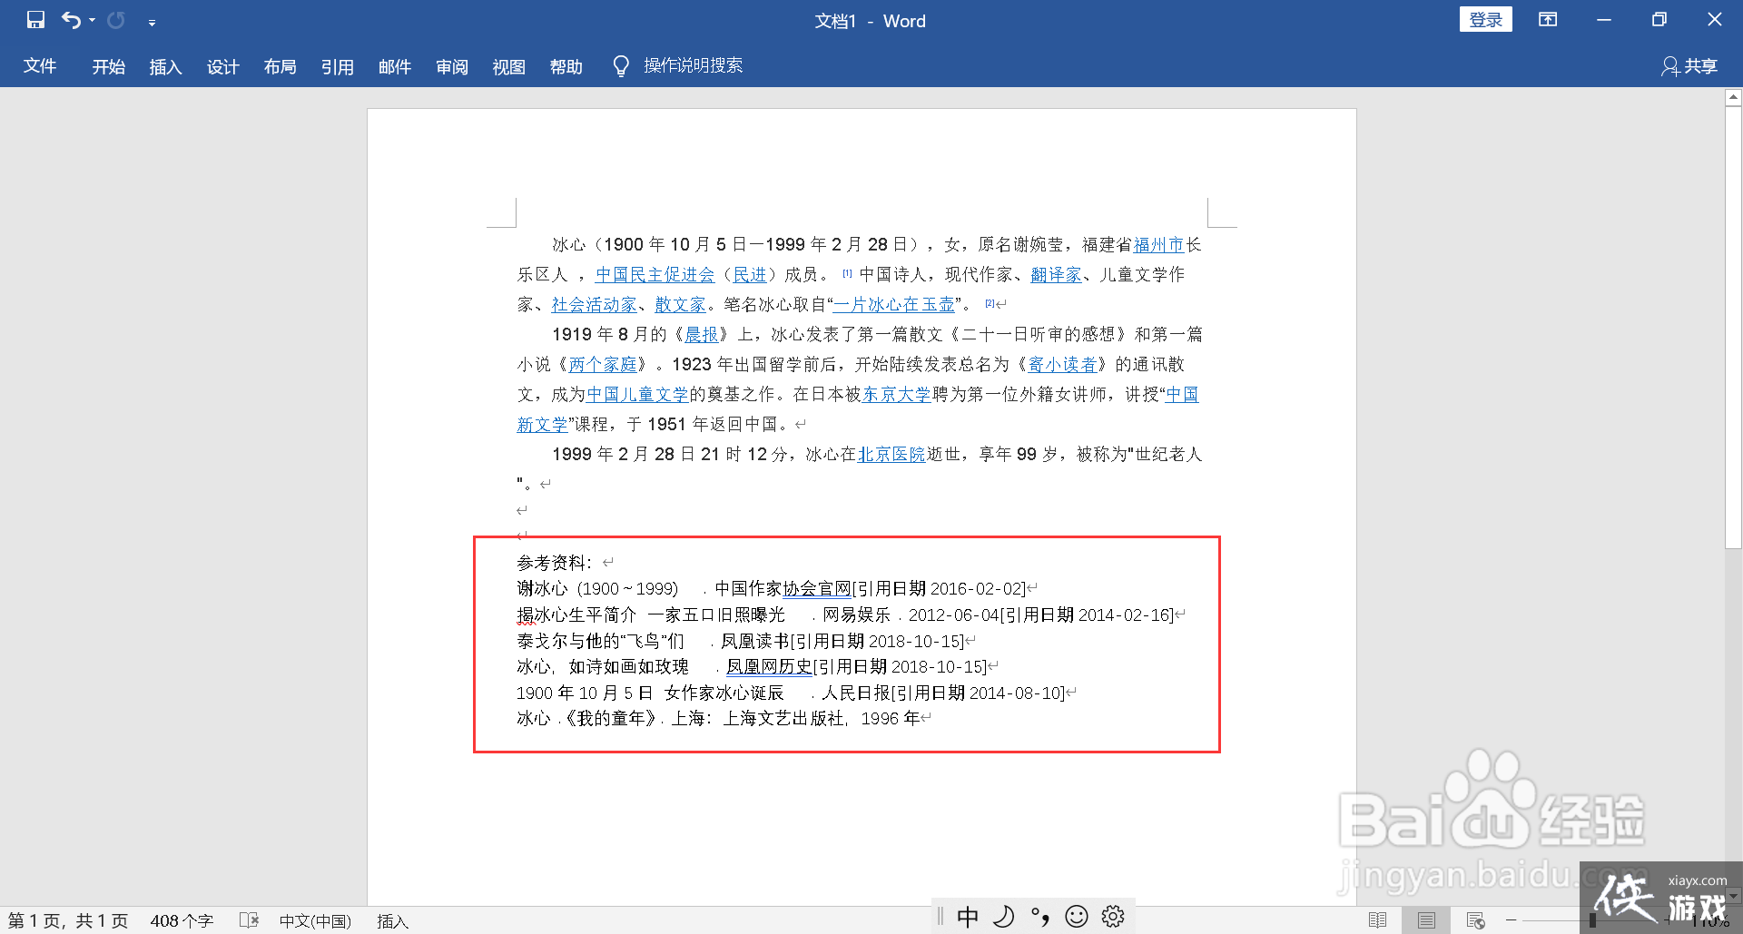The width and height of the screenshot is (1743, 934).
Task: Expand Customize Quick Access Toolbar dropdown
Action: pos(152,22)
